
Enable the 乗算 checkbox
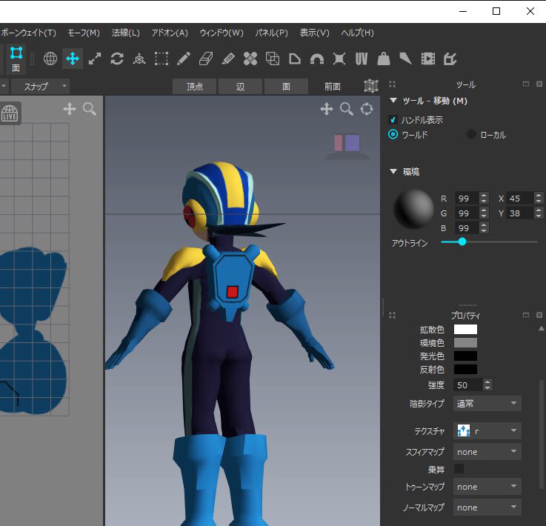pyautogui.click(x=459, y=469)
